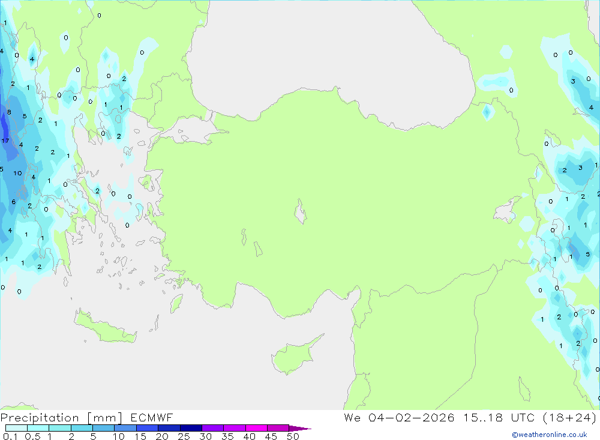Select the legend swatch between 35 and 40
This screenshot has width=600, height=440.
click(235, 428)
